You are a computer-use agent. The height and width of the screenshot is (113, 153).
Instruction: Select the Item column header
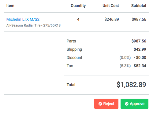10,5
